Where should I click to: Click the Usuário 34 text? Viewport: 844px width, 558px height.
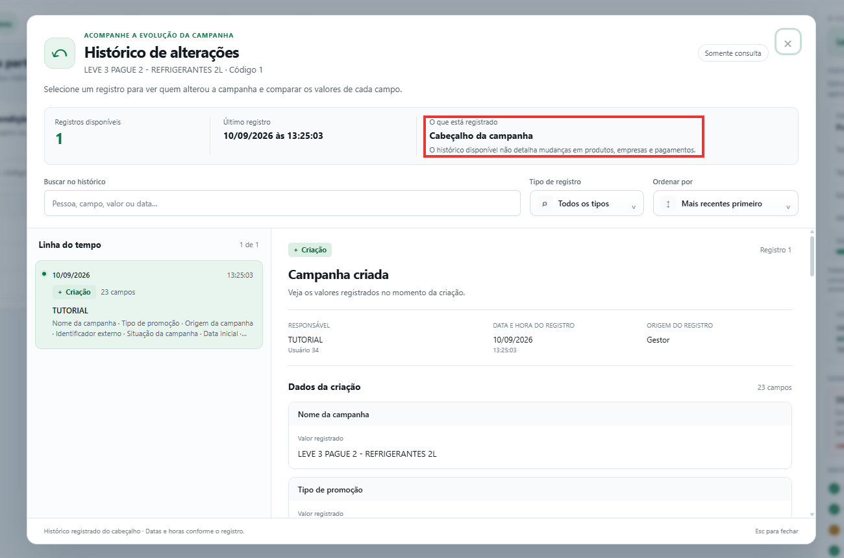pos(303,350)
